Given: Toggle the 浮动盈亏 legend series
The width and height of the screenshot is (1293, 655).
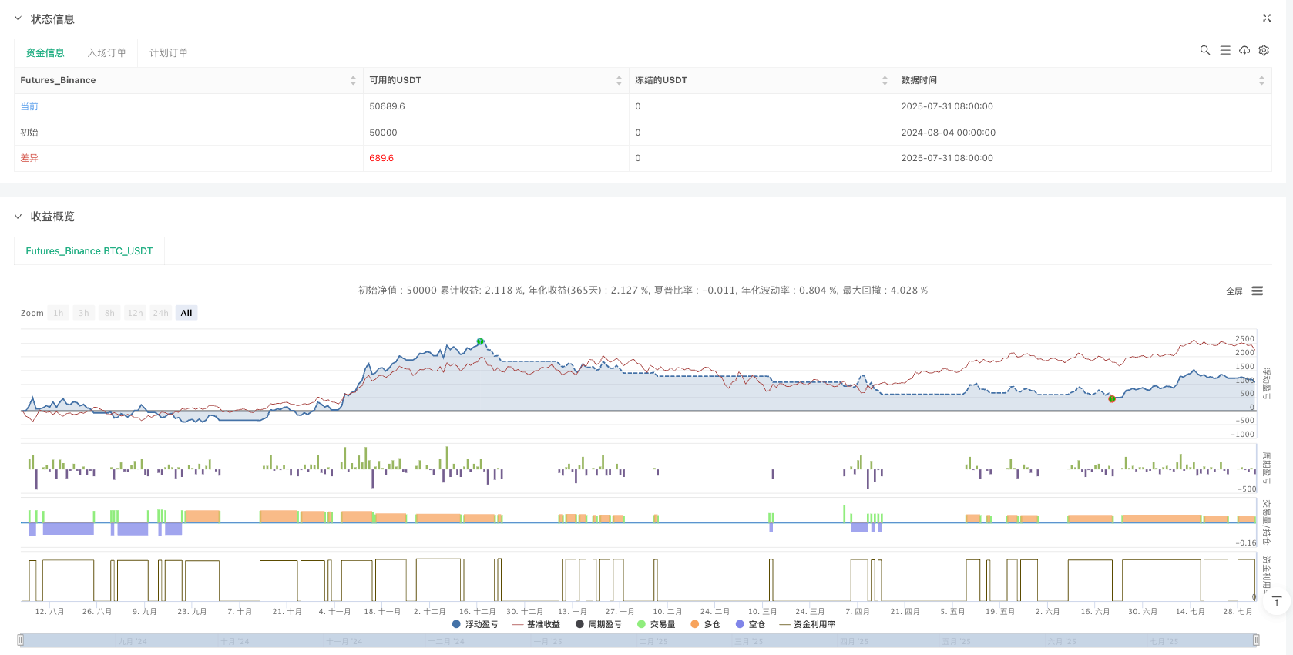Looking at the screenshot, I should pos(475,624).
